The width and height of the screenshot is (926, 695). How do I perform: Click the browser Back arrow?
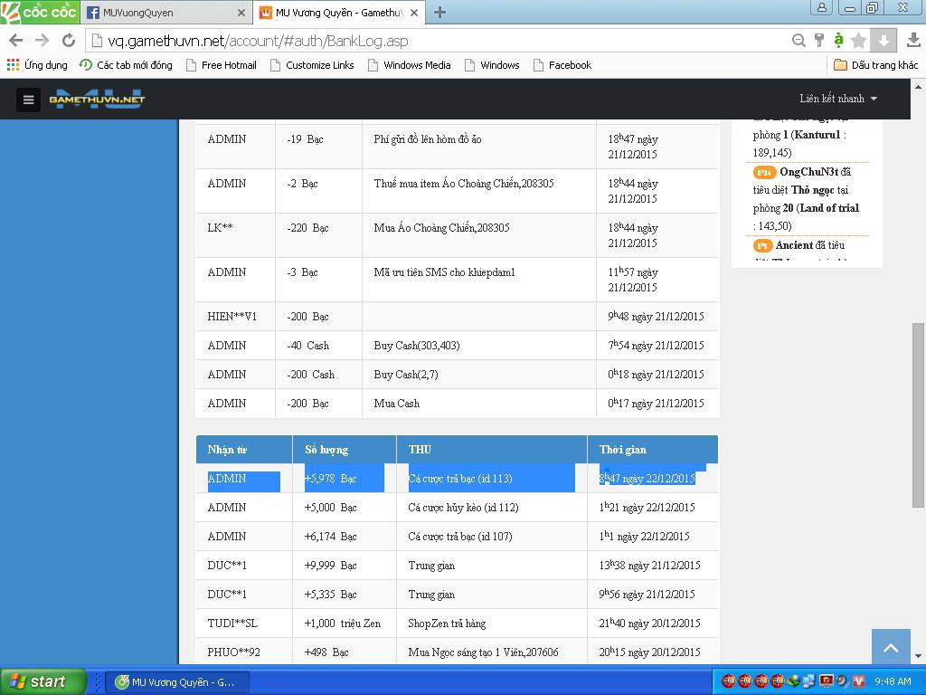click(x=16, y=40)
